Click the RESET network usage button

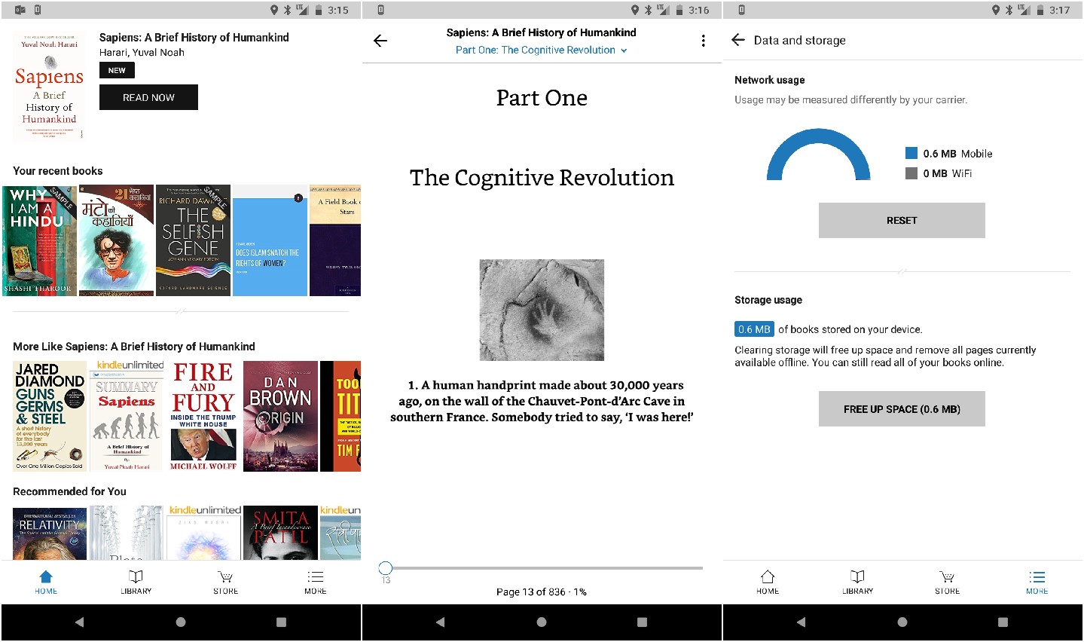click(902, 220)
